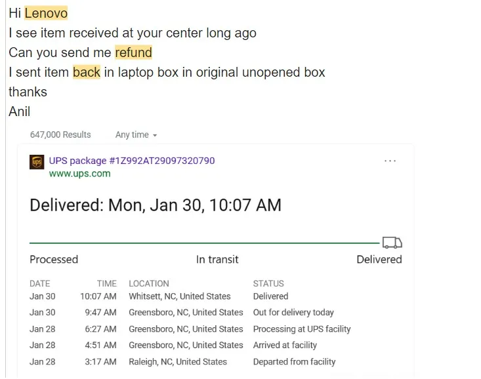Select the Out for delivery today row
The width and height of the screenshot is (481, 379).
pyautogui.click(x=190, y=313)
